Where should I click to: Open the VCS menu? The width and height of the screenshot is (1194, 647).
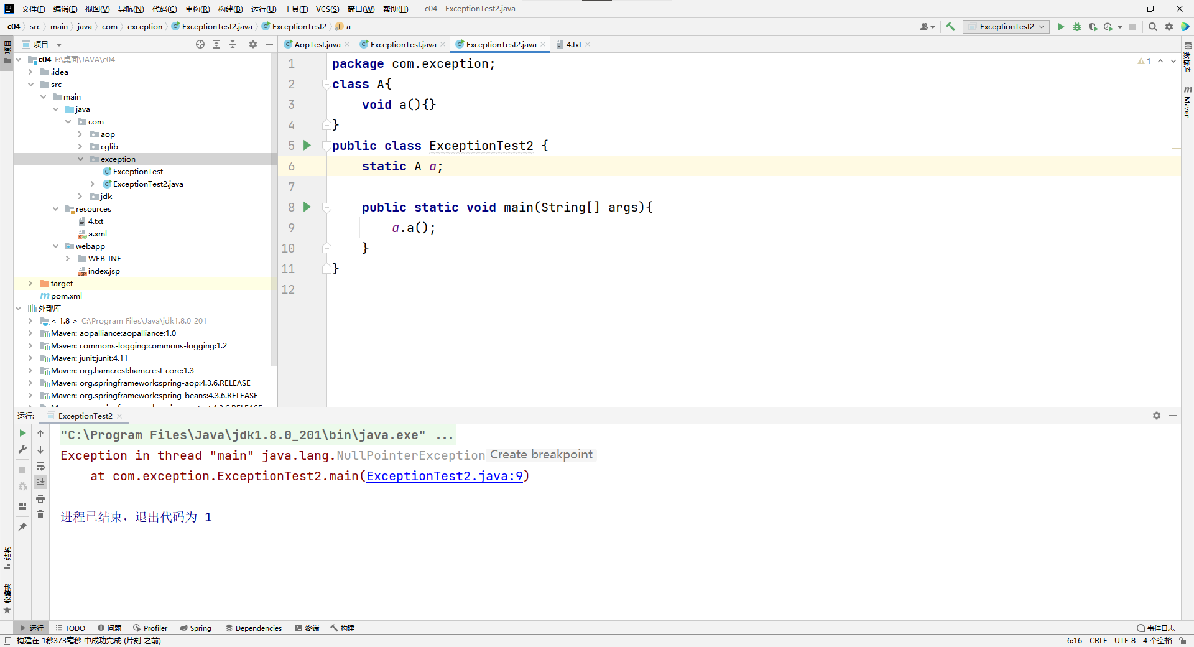pos(327,9)
